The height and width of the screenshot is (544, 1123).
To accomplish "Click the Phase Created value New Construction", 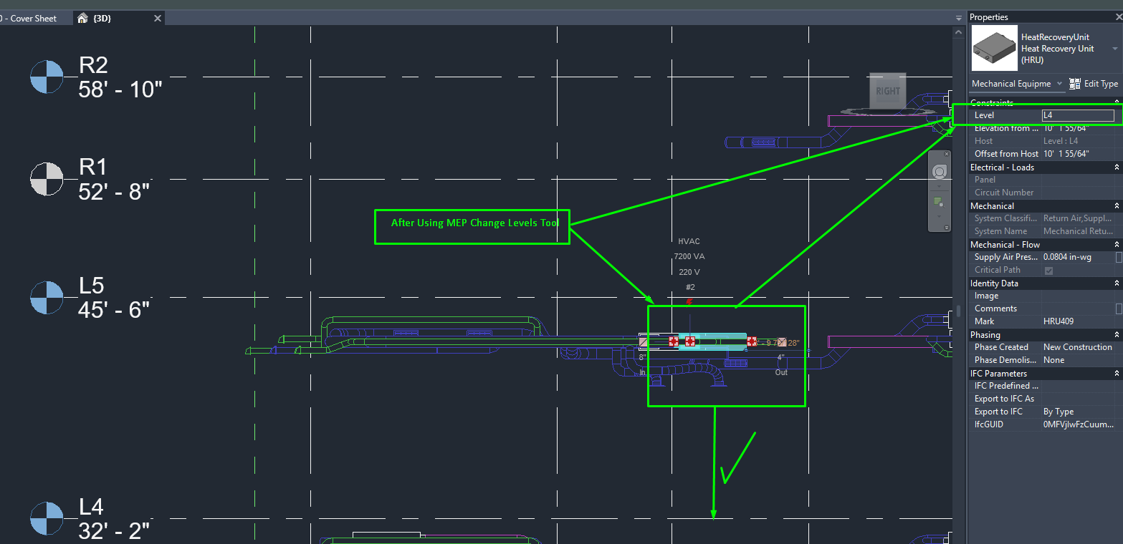I will [1078, 347].
